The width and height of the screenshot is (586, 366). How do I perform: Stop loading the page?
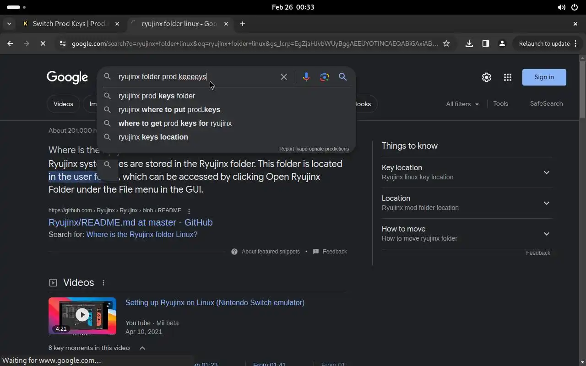43,43
